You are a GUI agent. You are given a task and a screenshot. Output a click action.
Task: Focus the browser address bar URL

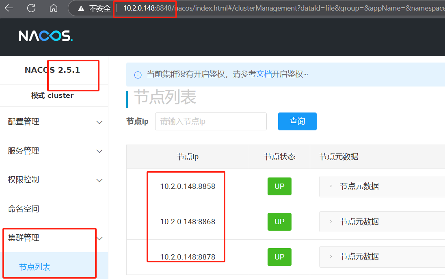(x=284, y=8)
